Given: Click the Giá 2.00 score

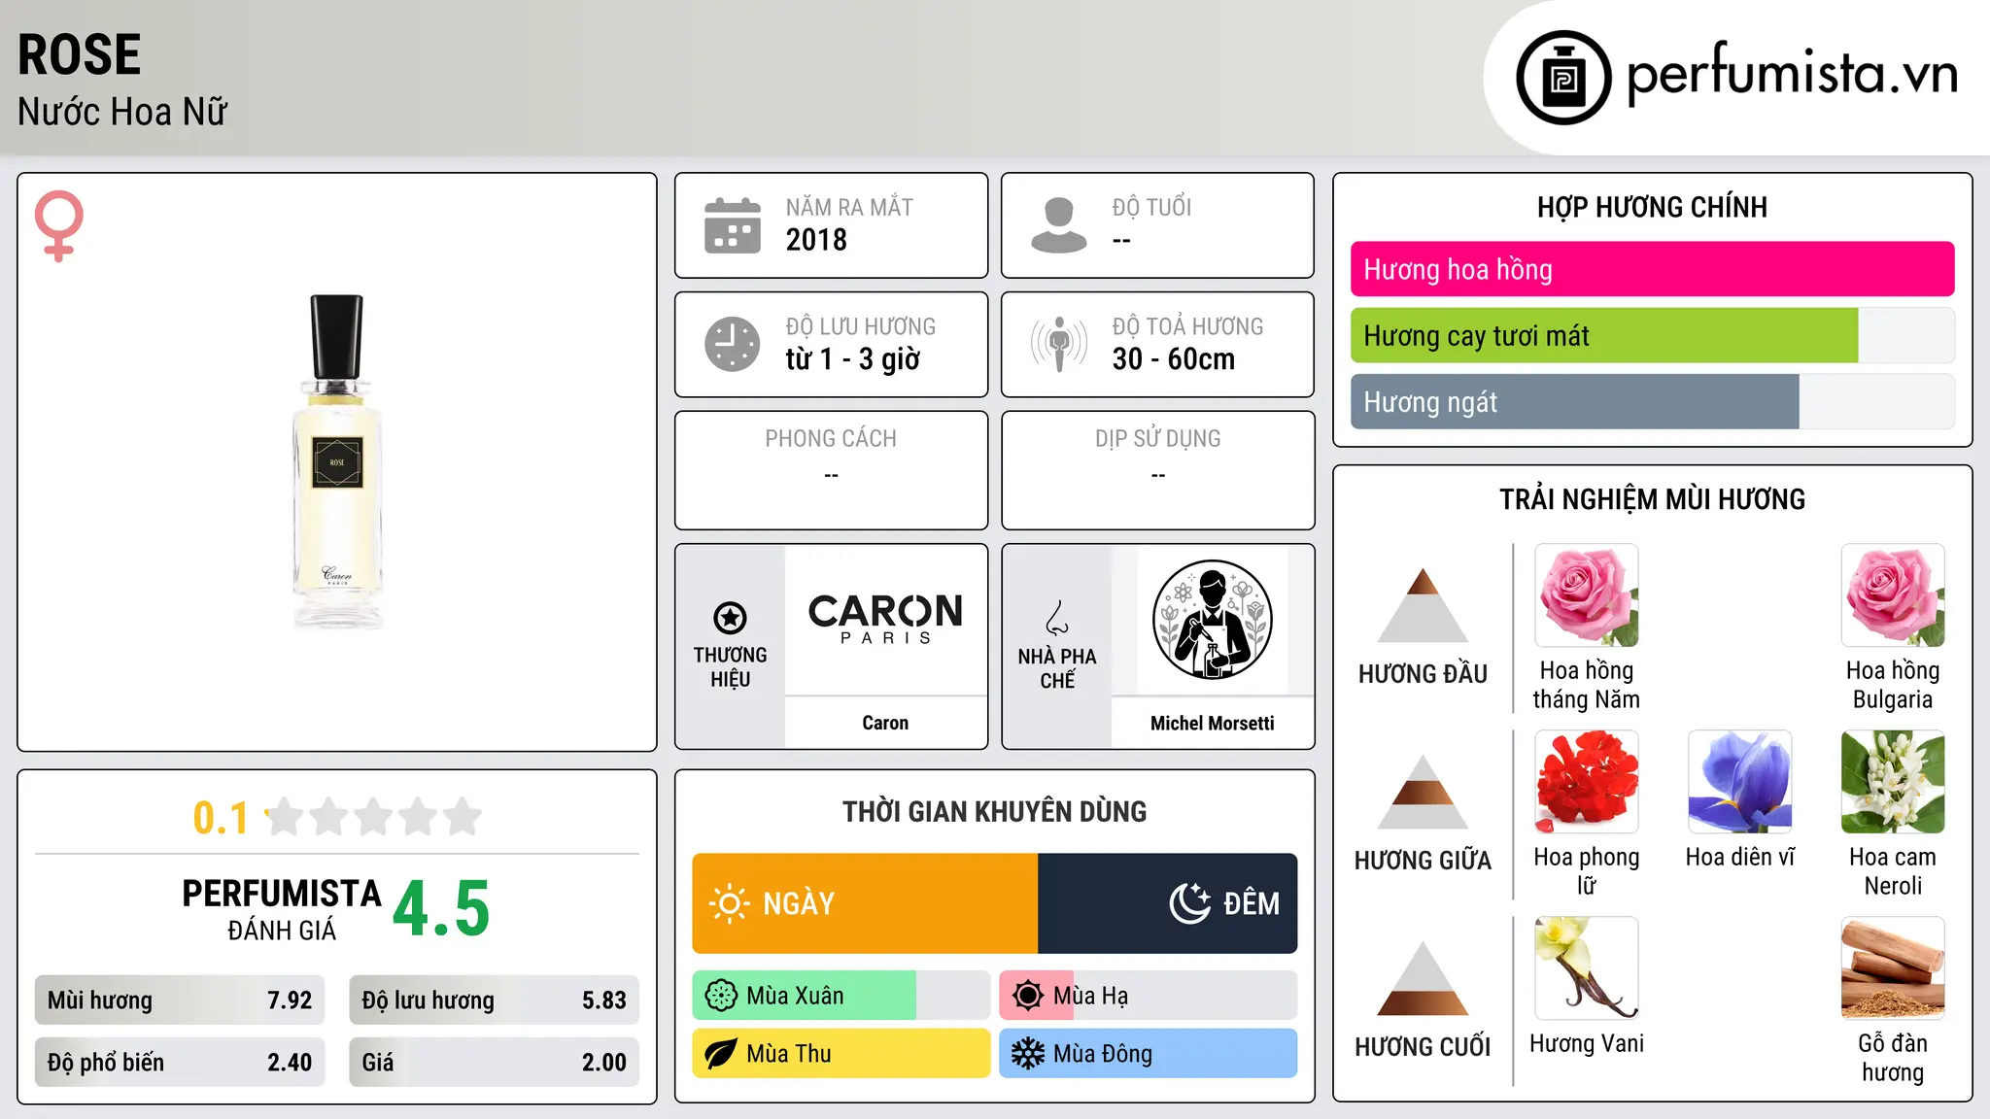Looking at the screenshot, I should 495,1062.
